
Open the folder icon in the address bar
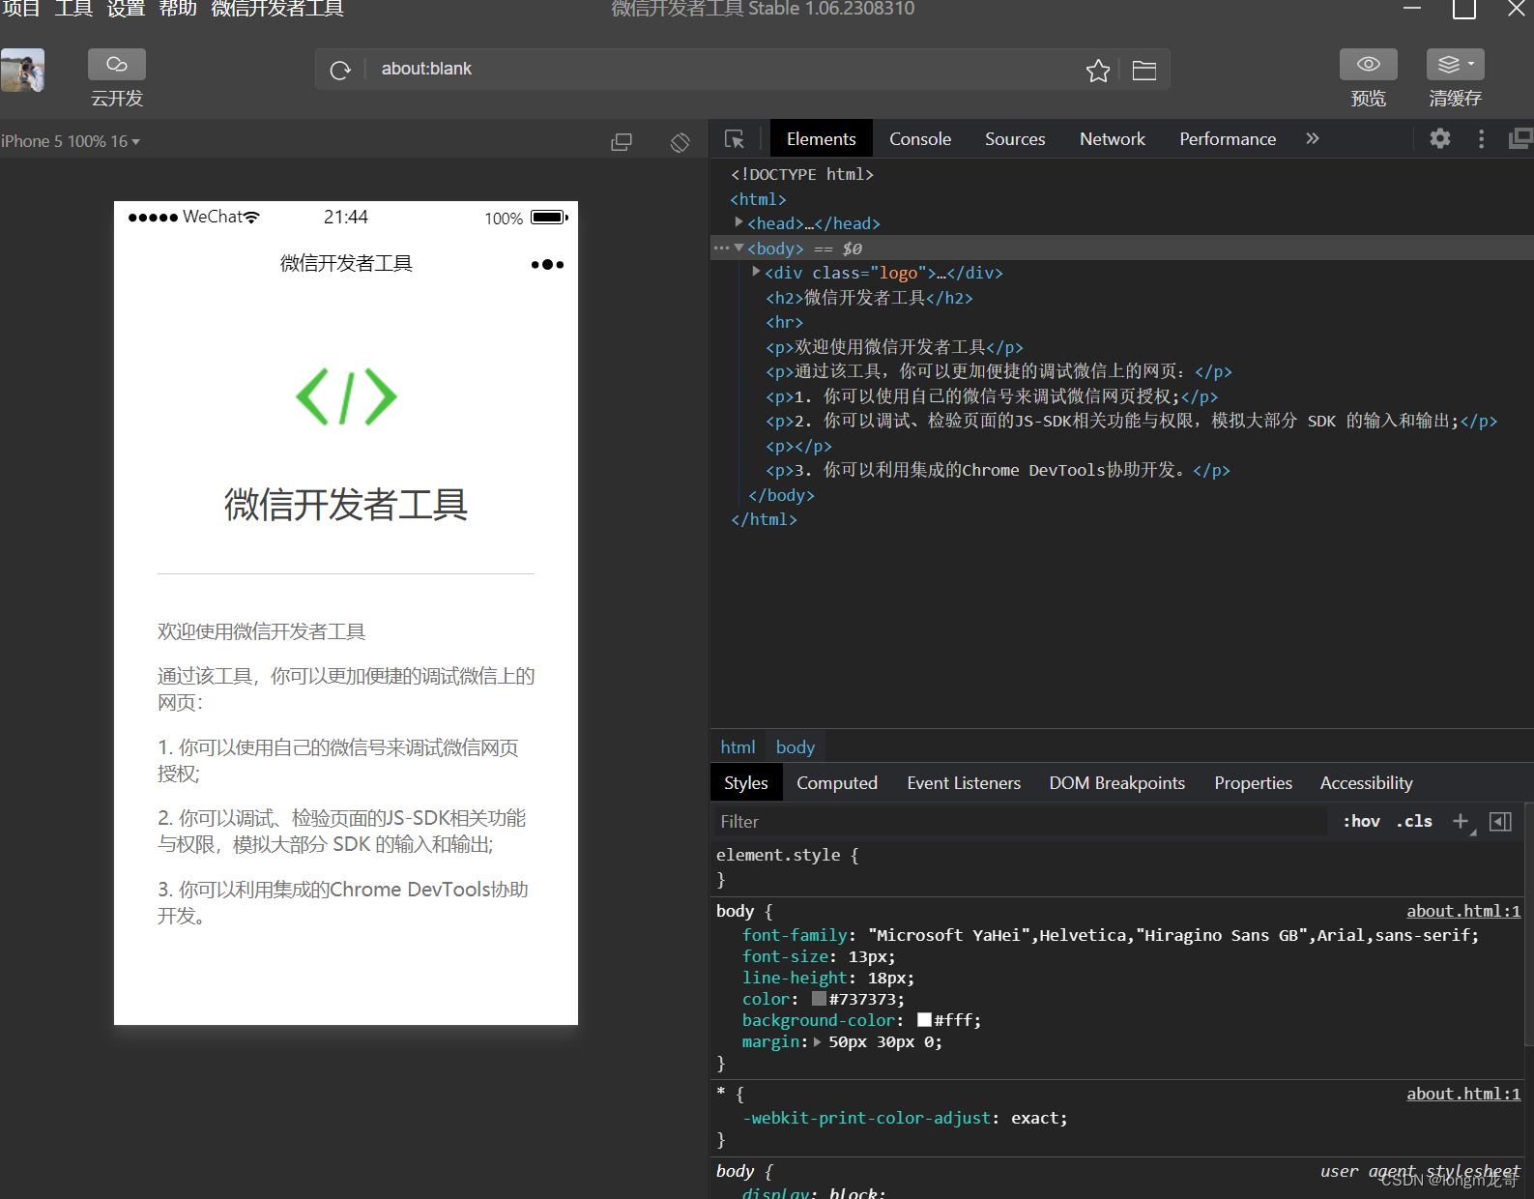pos(1144,71)
